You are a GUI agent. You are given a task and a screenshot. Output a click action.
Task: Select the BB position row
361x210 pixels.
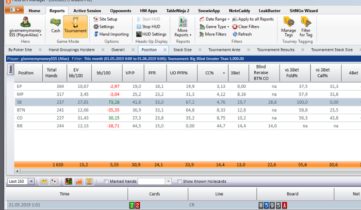pos(188,126)
